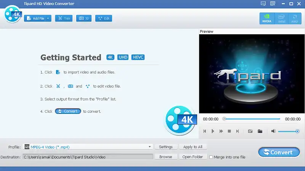Toggle AMD acceleration option
This screenshot has width=305, height=171.
click(x=294, y=18)
